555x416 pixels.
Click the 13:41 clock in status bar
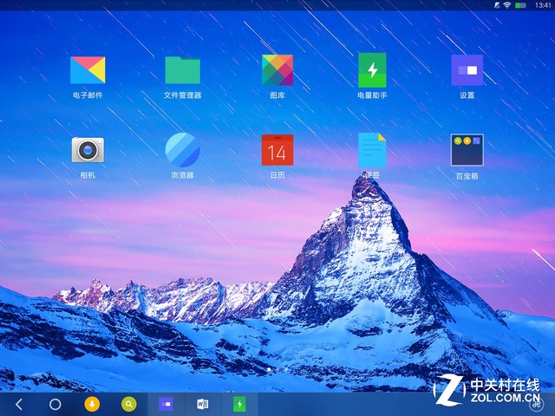[543, 5]
